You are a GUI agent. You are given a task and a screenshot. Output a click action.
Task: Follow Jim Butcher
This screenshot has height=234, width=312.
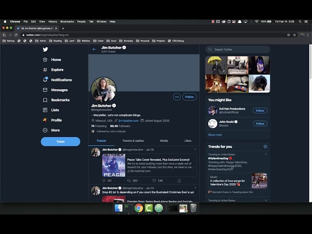point(190,97)
